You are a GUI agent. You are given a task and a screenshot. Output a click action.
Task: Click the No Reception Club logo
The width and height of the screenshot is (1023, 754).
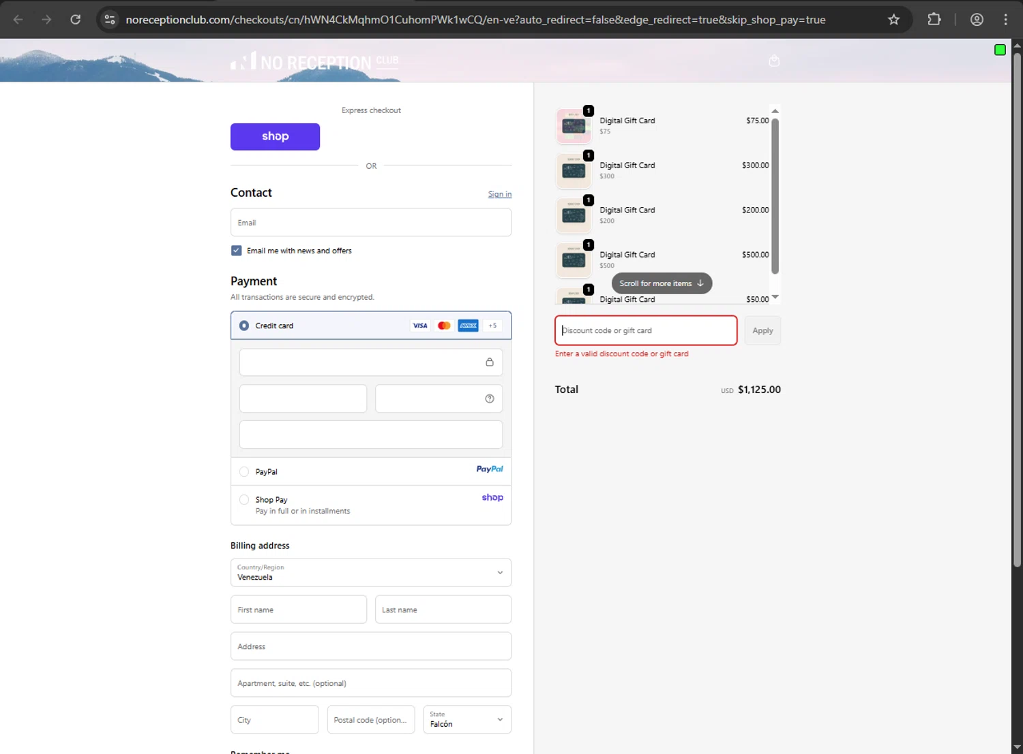point(314,61)
